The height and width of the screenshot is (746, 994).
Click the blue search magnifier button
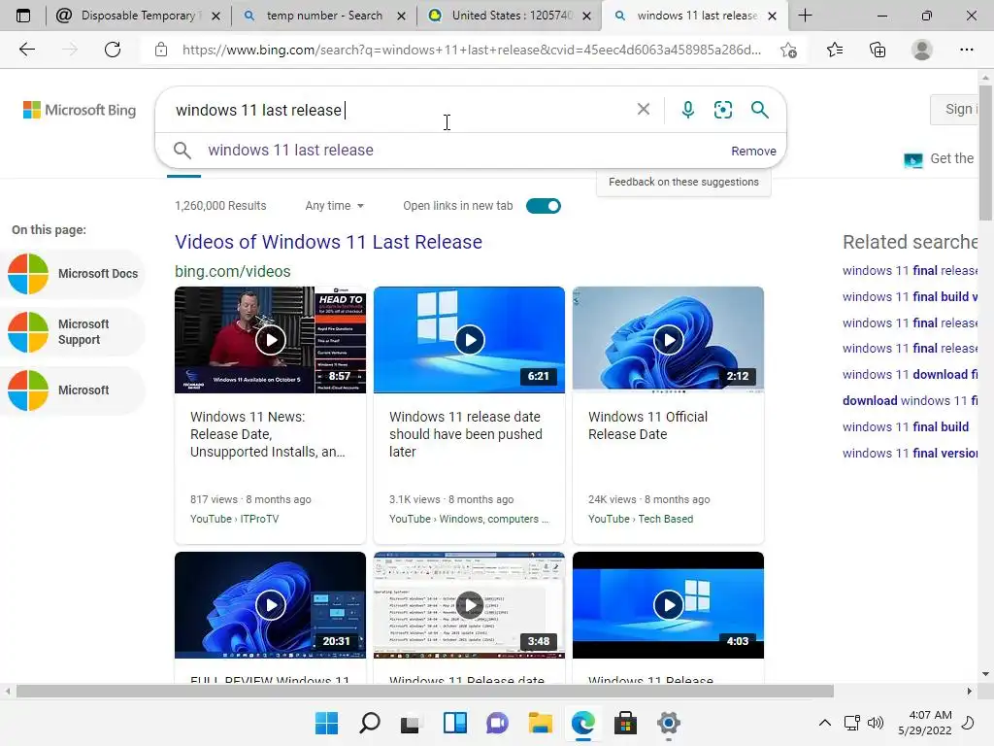point(759,110)
